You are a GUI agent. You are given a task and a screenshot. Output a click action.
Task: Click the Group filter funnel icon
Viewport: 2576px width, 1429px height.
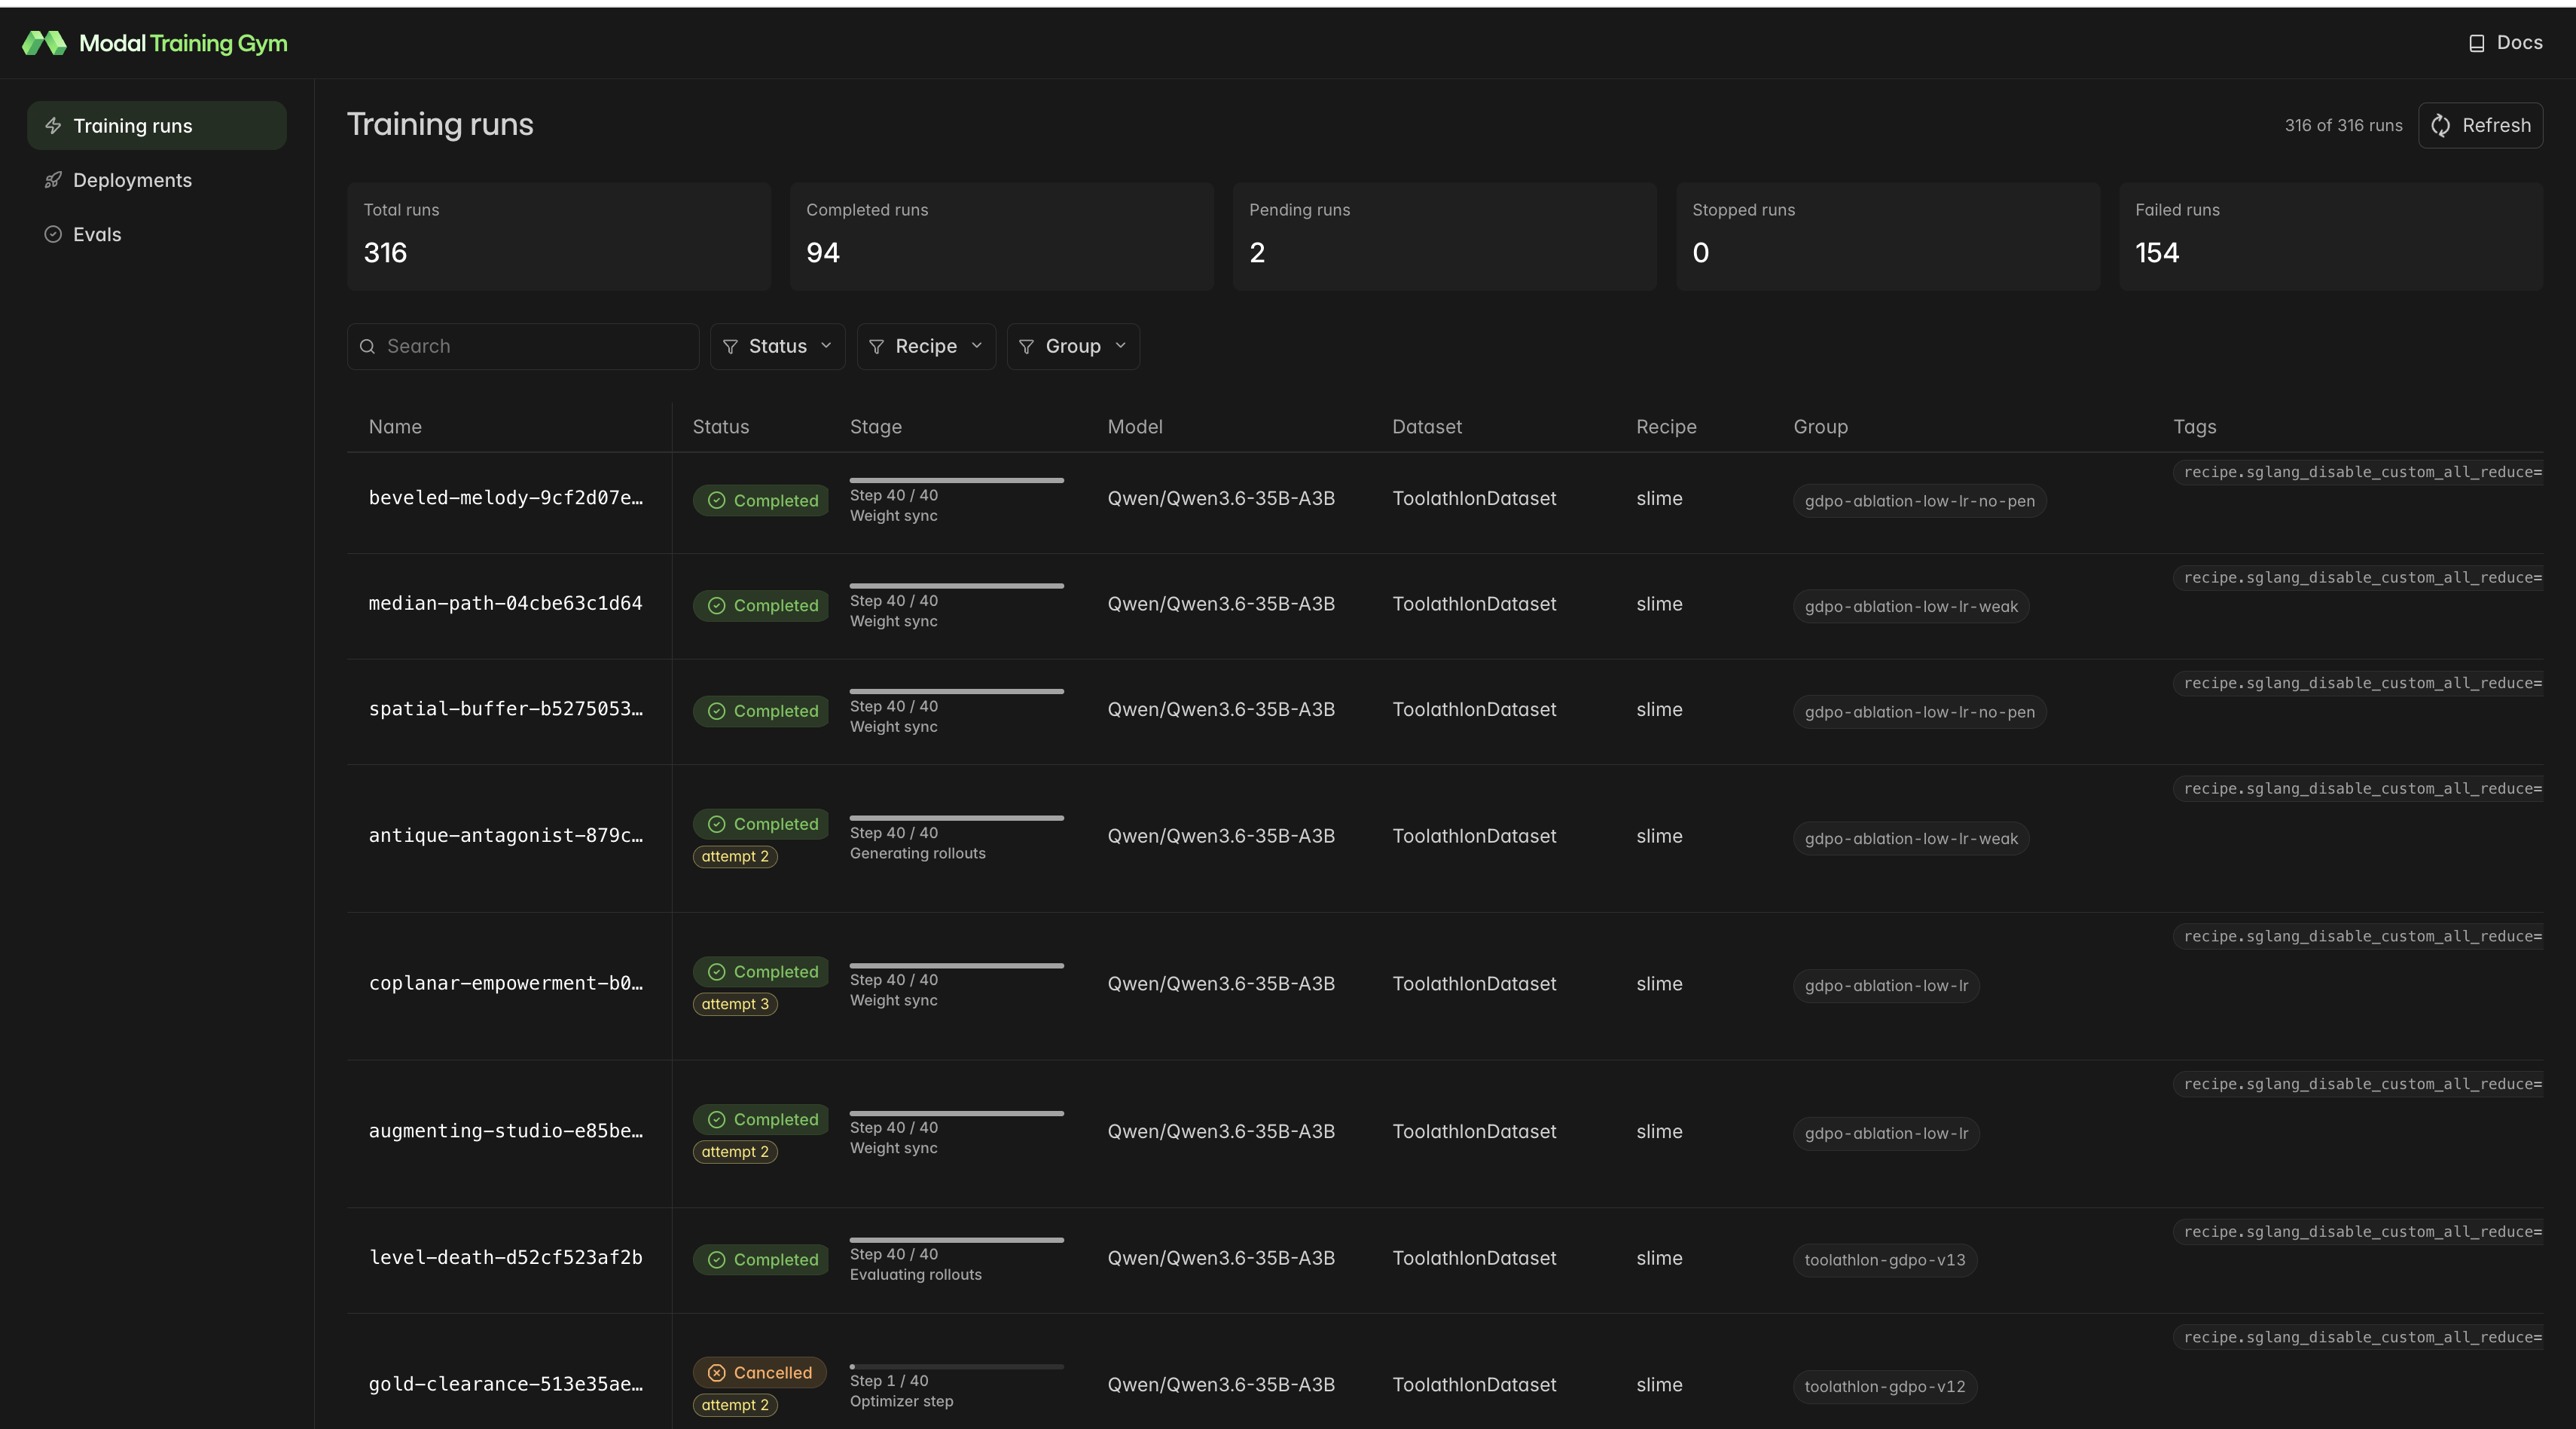[x=1026, y=346]
